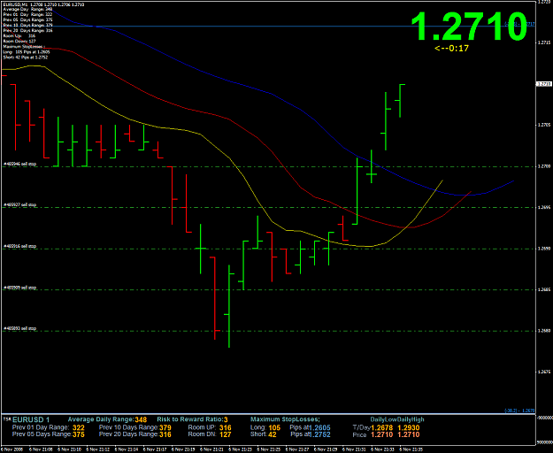The image size is (553, 453).
Task: Click the "Room Up: 316" line in the top-left overlay
Action: point(19,36)
